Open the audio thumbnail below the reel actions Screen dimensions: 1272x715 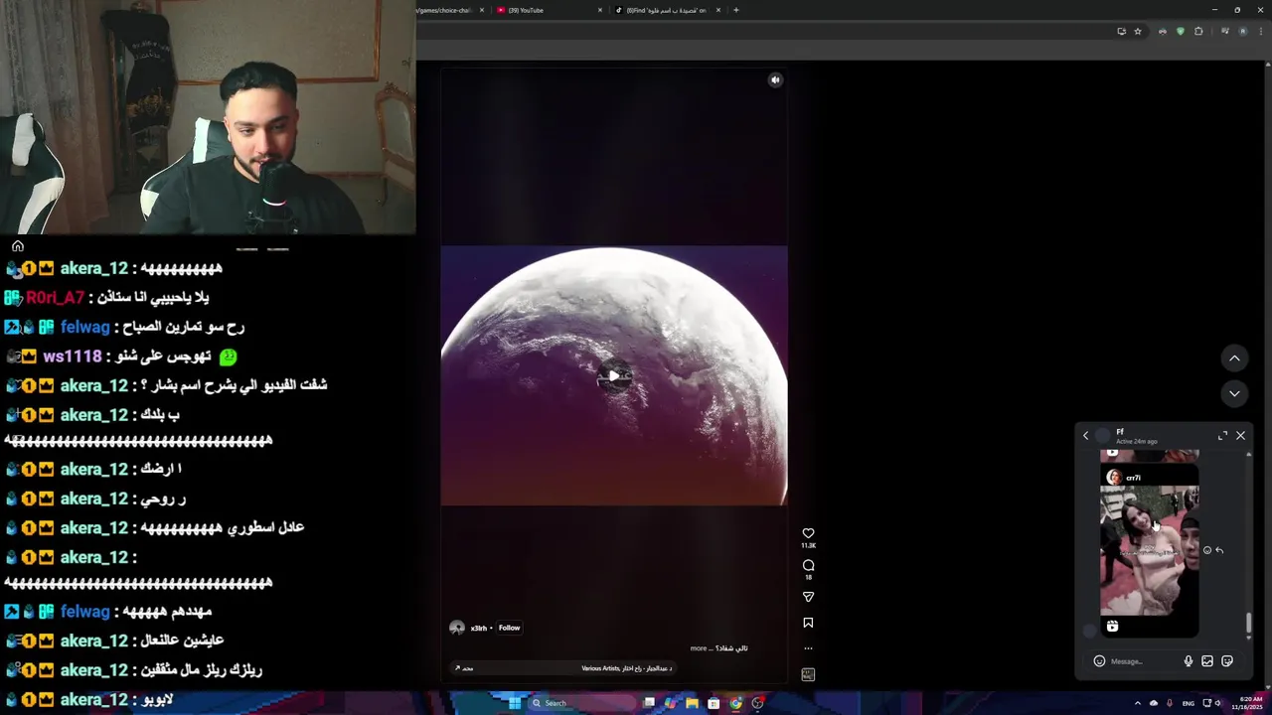(x=808, y=674)
